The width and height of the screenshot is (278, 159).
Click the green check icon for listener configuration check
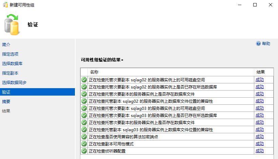coord(84,151)
